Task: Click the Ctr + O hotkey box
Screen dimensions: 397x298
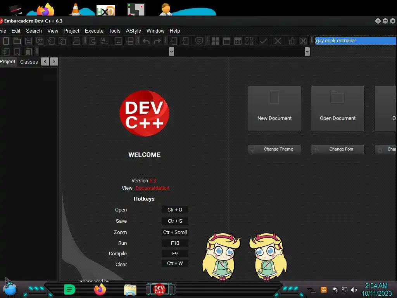Action: [x=175, y=210]
